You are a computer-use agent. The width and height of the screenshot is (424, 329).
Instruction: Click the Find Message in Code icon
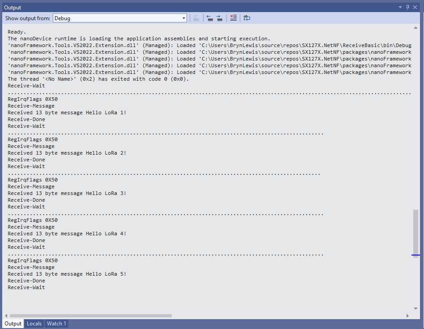click(x=195, y=18)
